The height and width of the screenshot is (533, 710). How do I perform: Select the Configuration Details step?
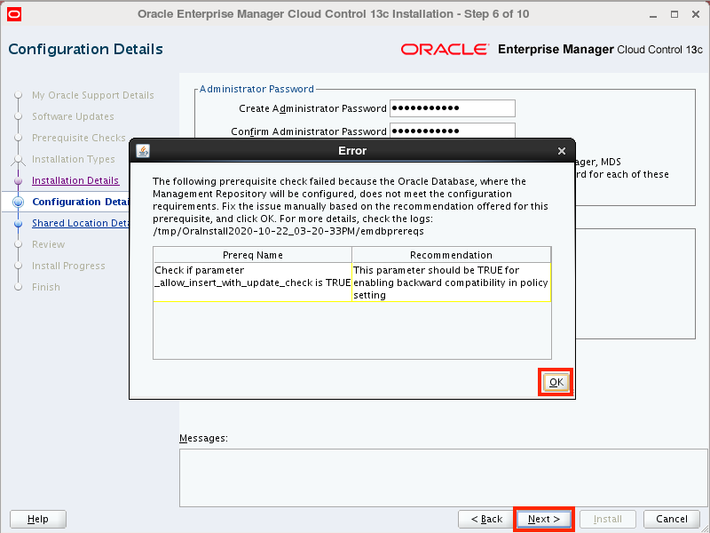pyautogui.click(x=81, y=202)
